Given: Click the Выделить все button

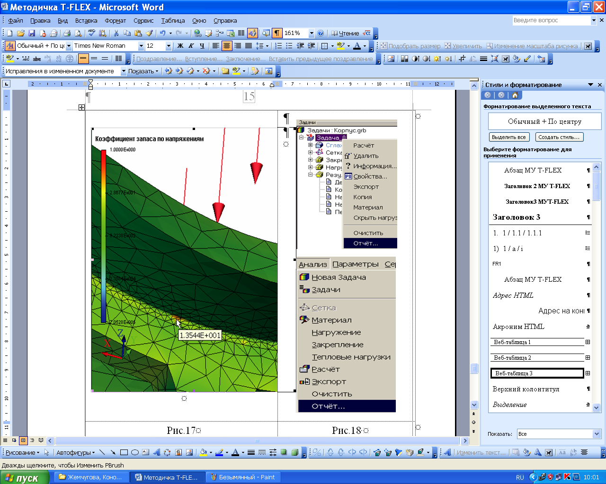Looking at the screenshot, I should (x=508, y=137).
